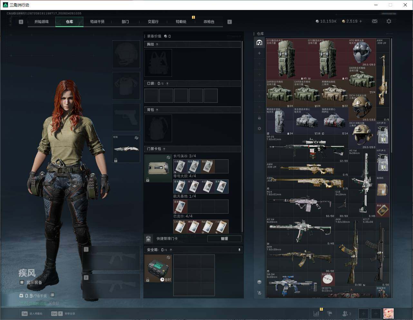413x320 pixels.
Task: Tick the 显示装备 checkbox
Action: 22,282
